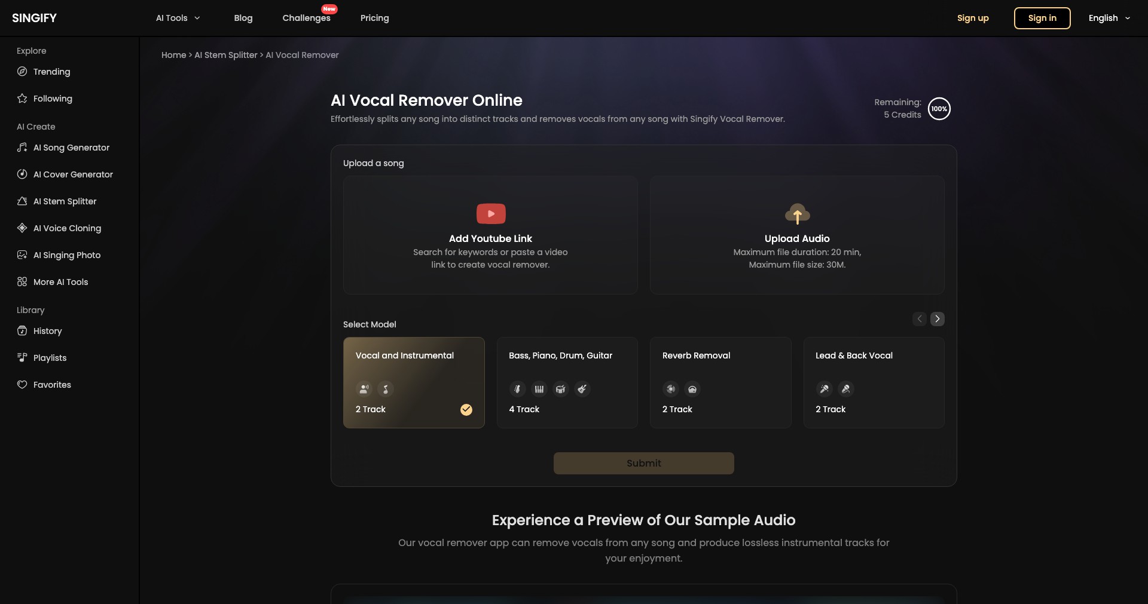
Task: Open the Pricing page
Action: pyautogui.click(x=374, y=18)
